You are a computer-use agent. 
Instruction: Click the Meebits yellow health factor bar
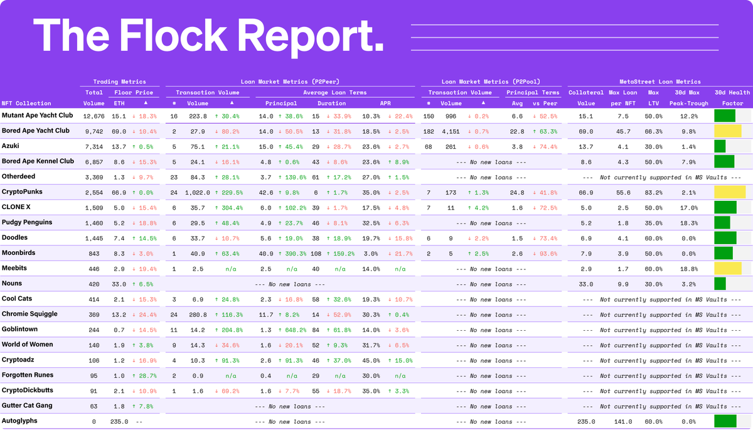[x=728, y=269]
